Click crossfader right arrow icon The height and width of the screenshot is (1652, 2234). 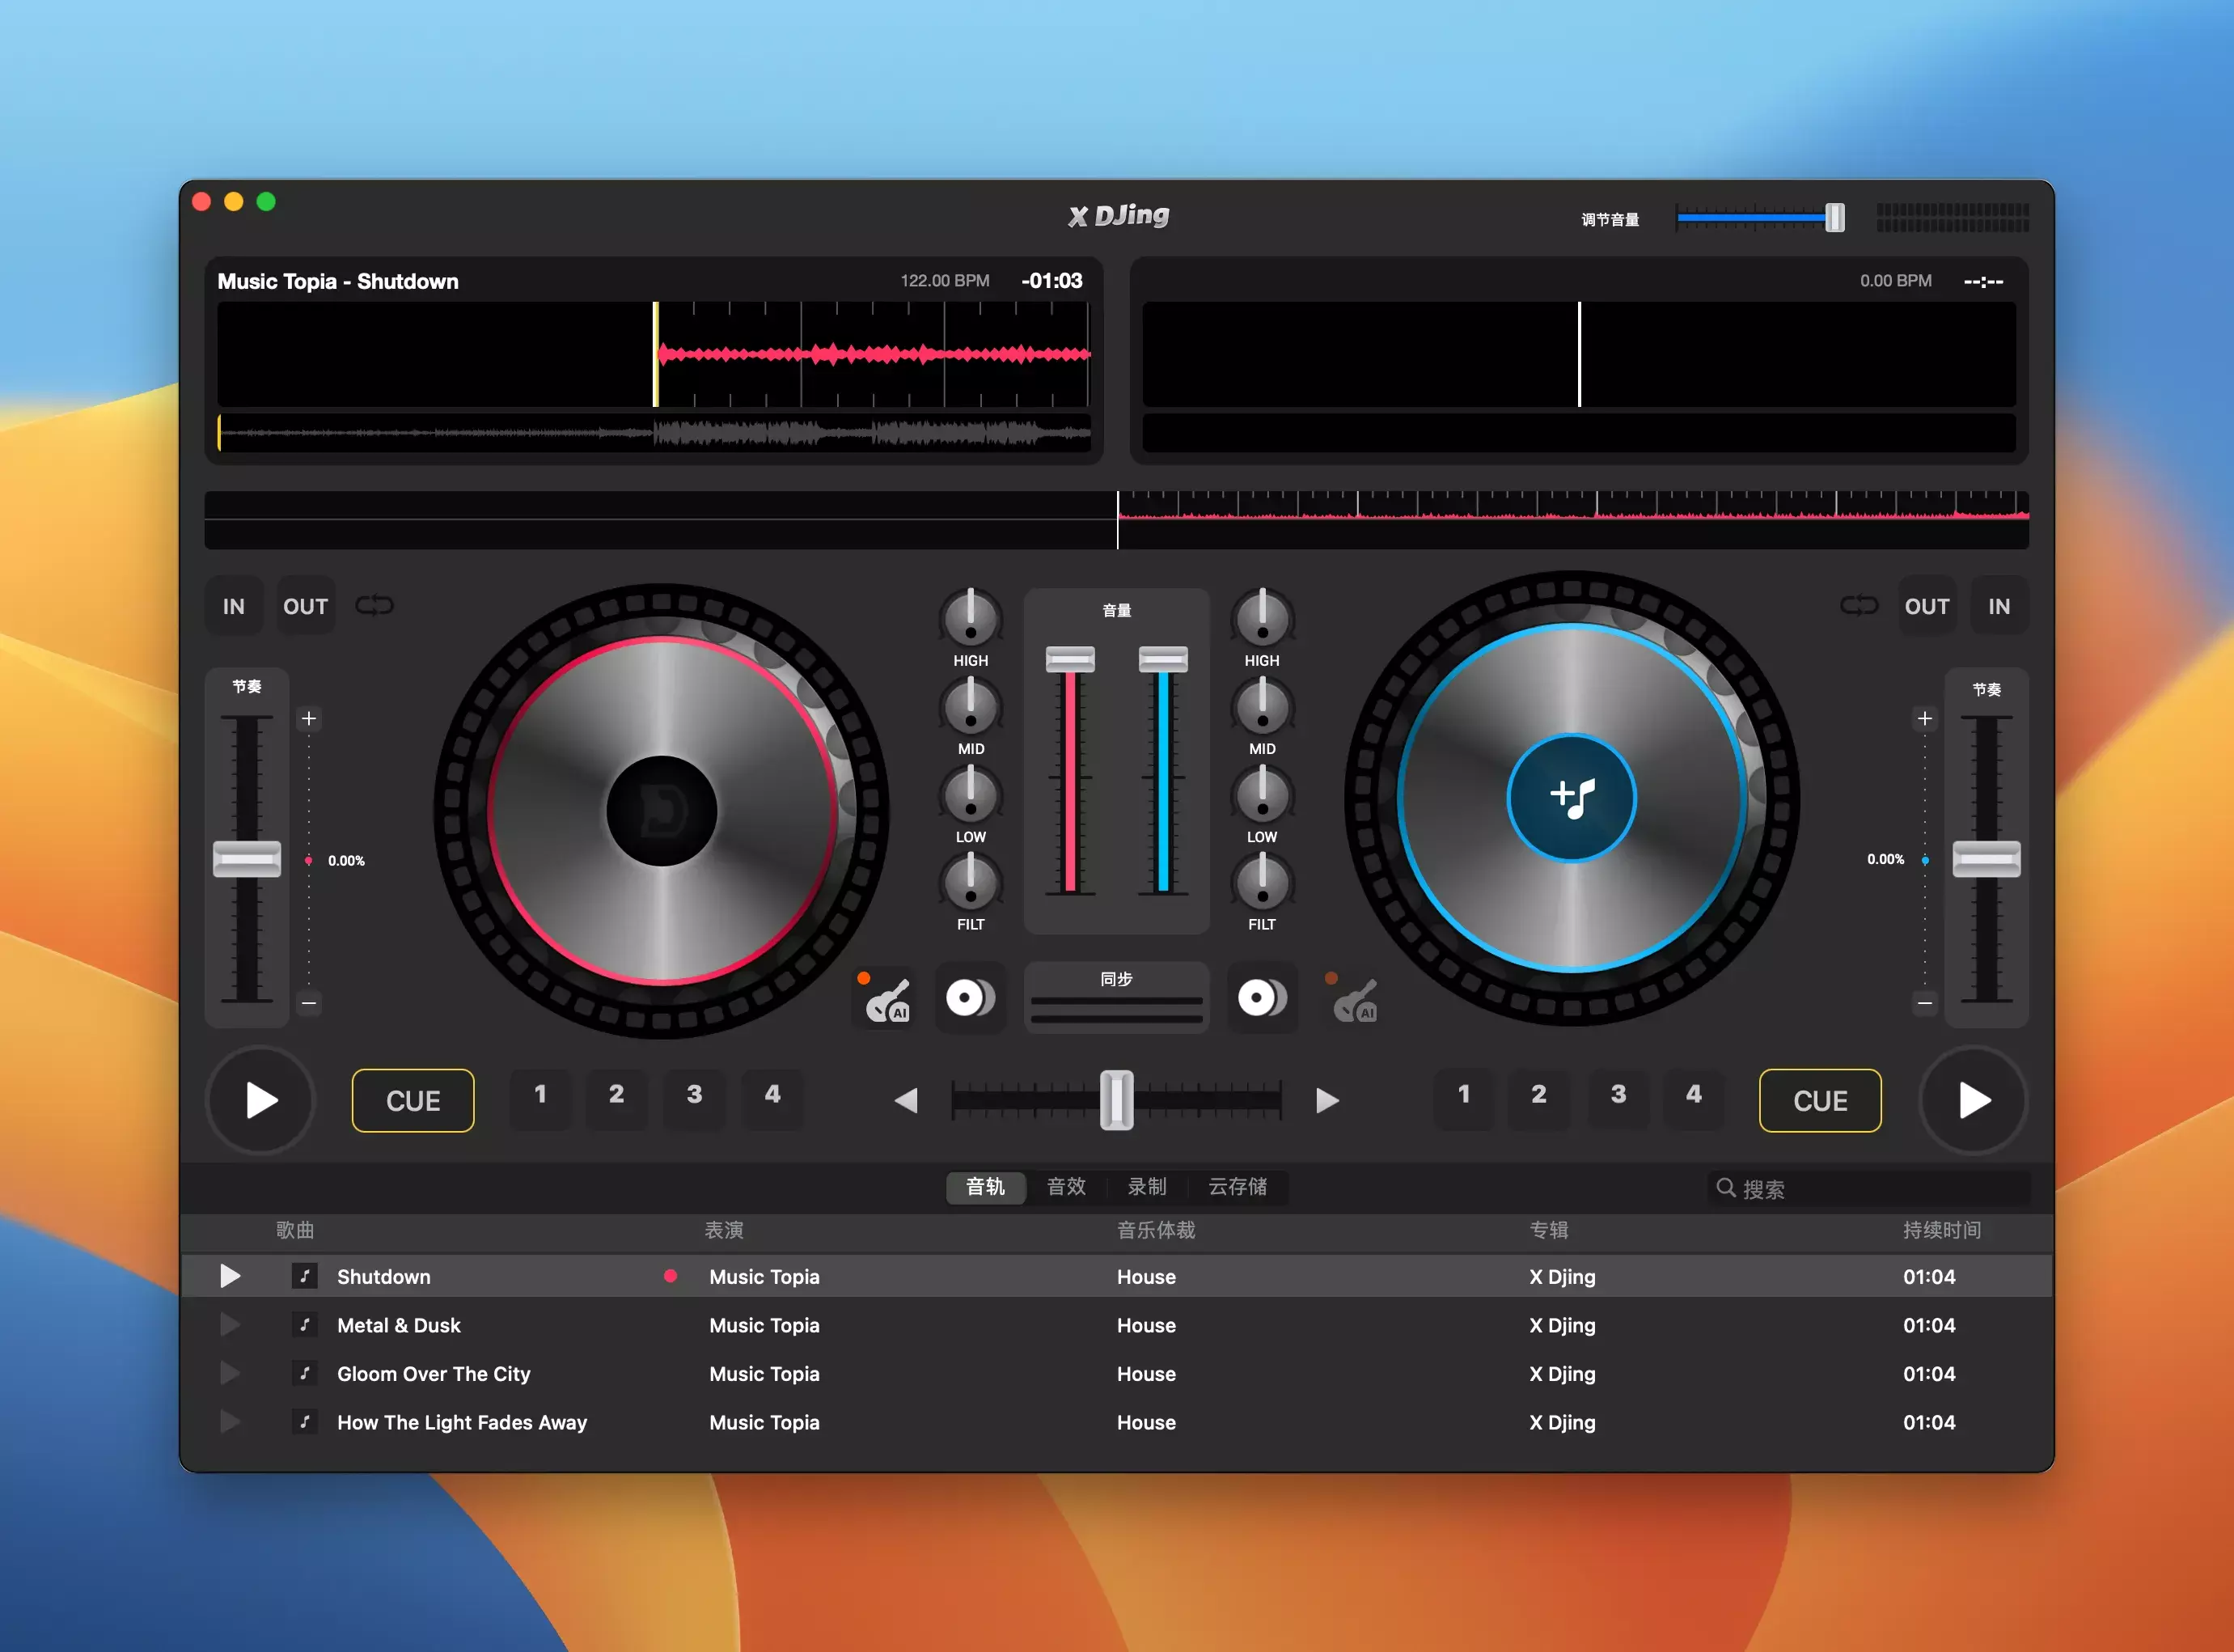[1326, 1101]
